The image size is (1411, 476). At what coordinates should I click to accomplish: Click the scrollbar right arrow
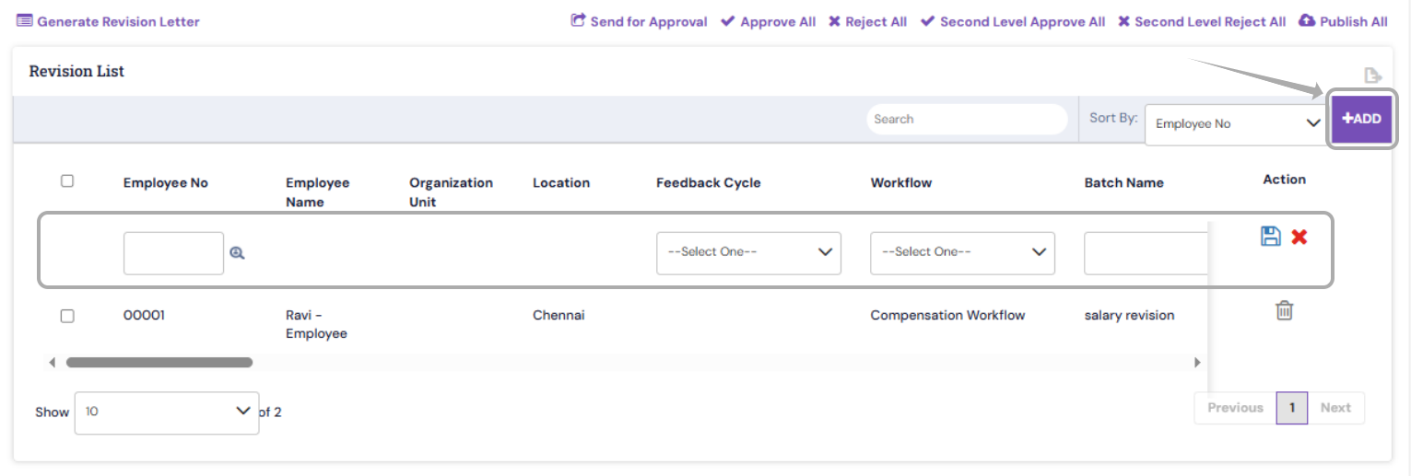(x=1197, y=363)
